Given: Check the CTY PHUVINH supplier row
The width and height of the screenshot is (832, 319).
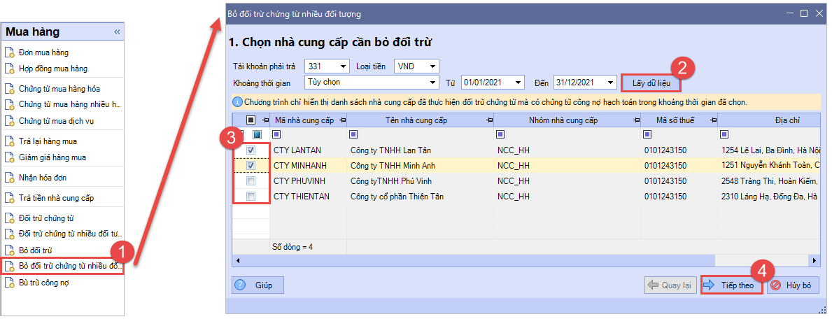Looking at the screenshot, I should [x=251, y=181].
